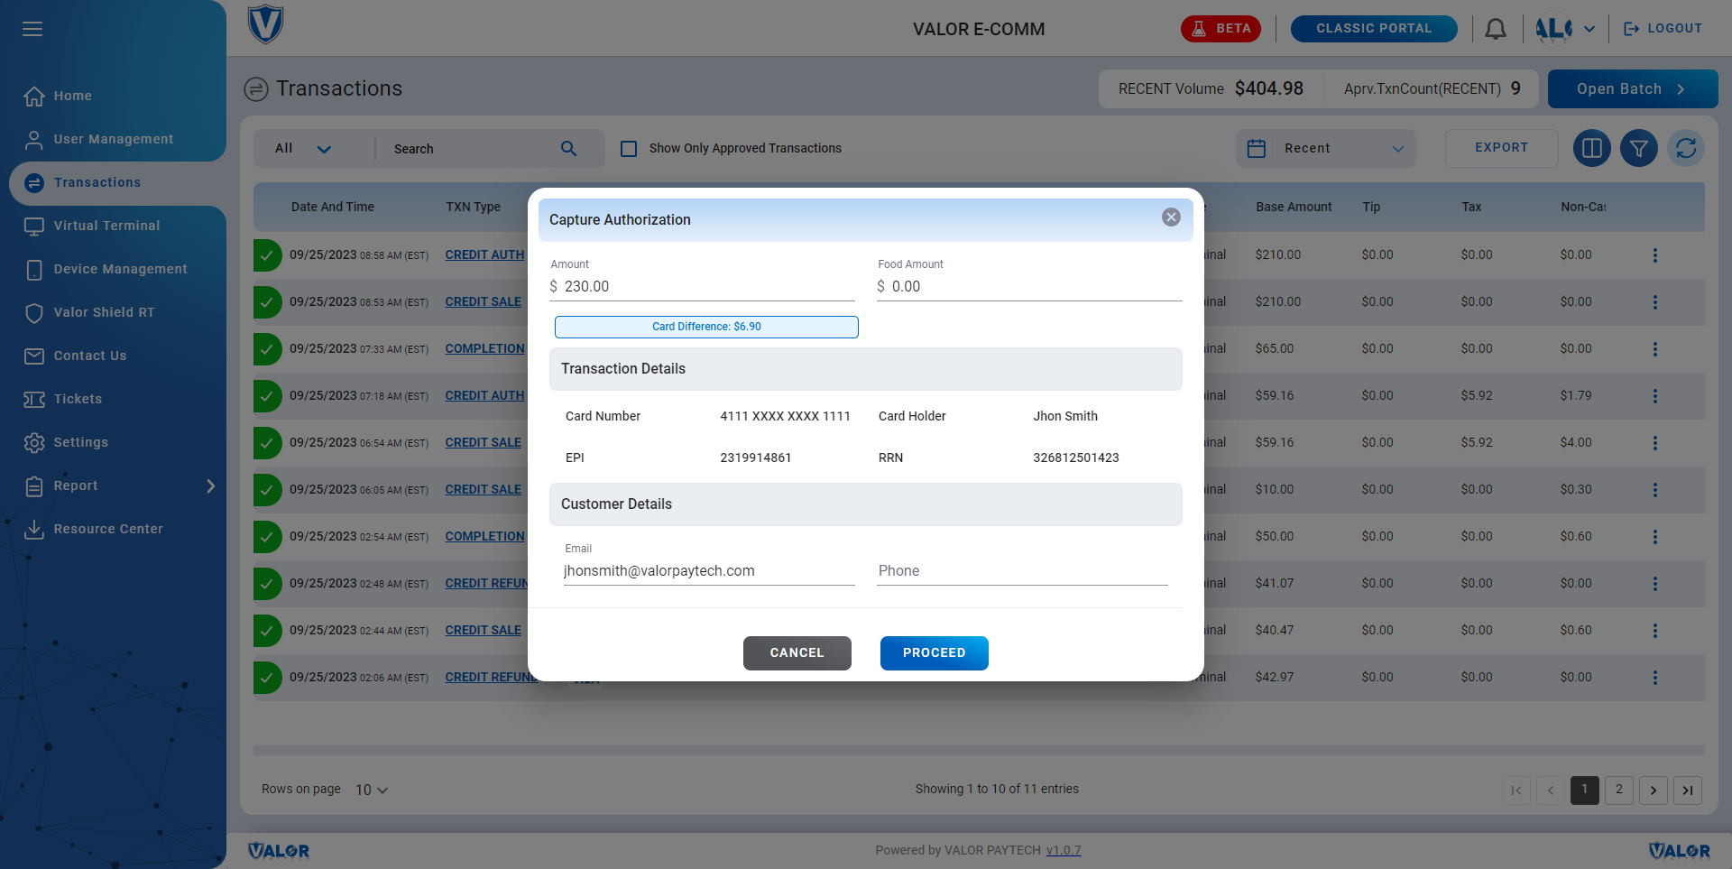The width and height of the screenshot is (1732, 869).
Task: Open the notifications bell
Action: [1496, 29]
